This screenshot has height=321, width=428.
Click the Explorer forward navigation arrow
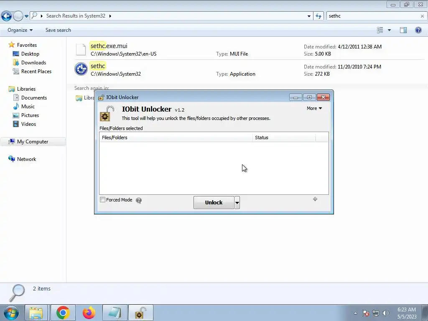coord(18,16)
